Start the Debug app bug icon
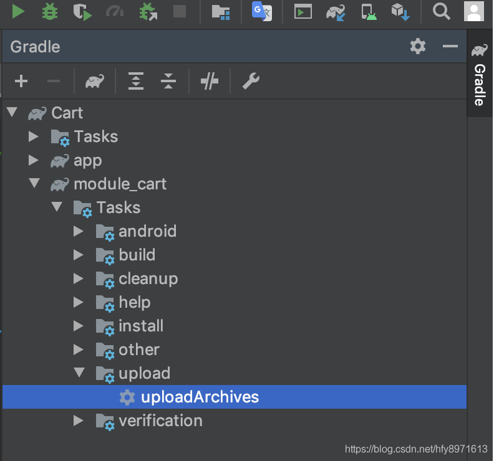The width and height of the screenshot is (494, 461). [50, 12]
